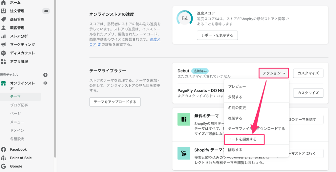Image resolution: width=336 pixels, height=172 pixels.
Task: Click the 販売チャネル section label
Action: click(x=9, y=75)
